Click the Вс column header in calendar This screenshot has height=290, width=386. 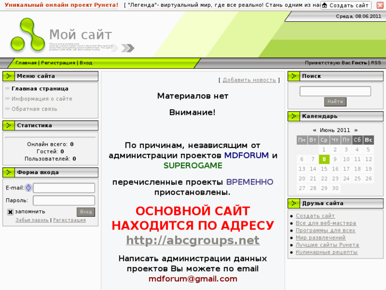(x=368, y=140)
